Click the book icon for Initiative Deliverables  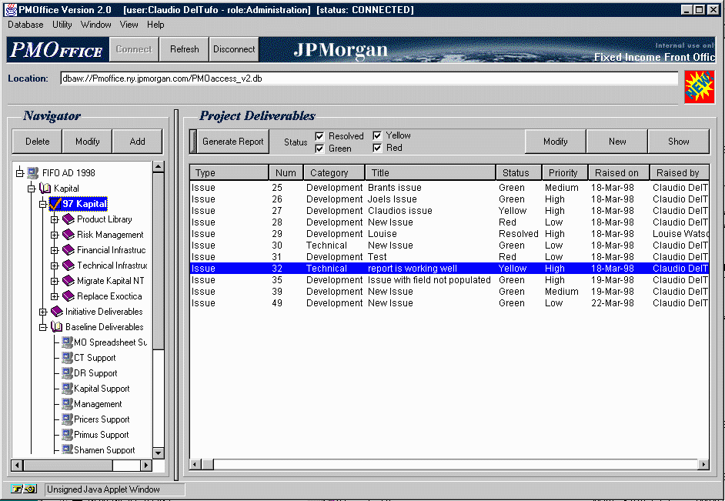(x=56, y=312)
